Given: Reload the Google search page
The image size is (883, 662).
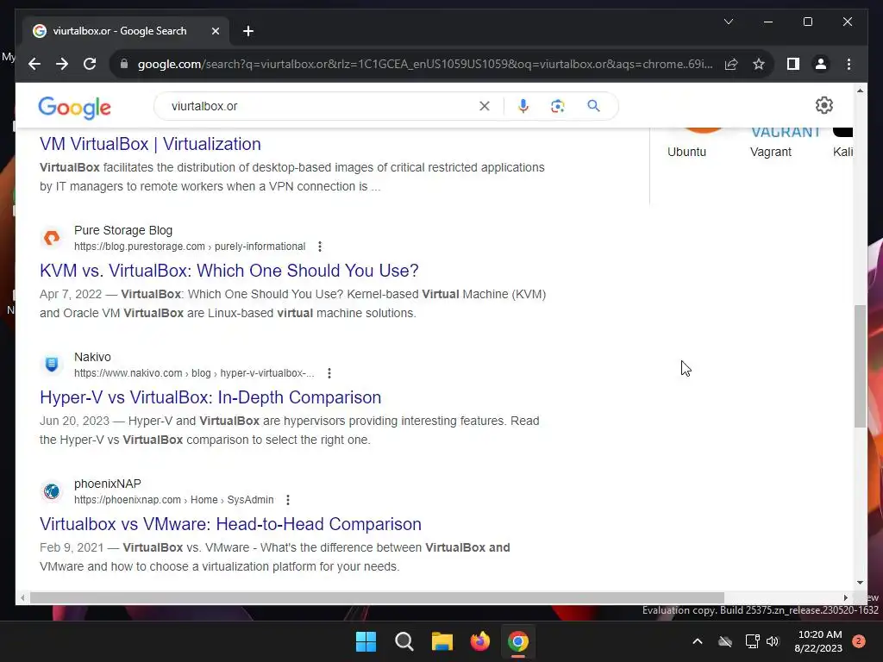Looking at the screenshot, I should point(90,64).
